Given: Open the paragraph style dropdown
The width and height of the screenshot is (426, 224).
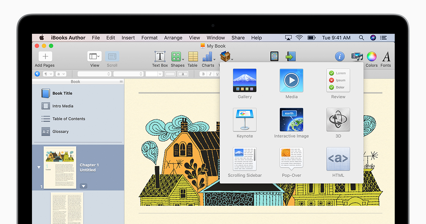Looking at the screenshot, I should coord(48,74).
